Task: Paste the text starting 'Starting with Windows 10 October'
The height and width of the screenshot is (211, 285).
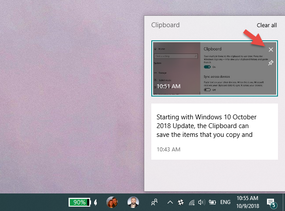Action: [215, 132]
